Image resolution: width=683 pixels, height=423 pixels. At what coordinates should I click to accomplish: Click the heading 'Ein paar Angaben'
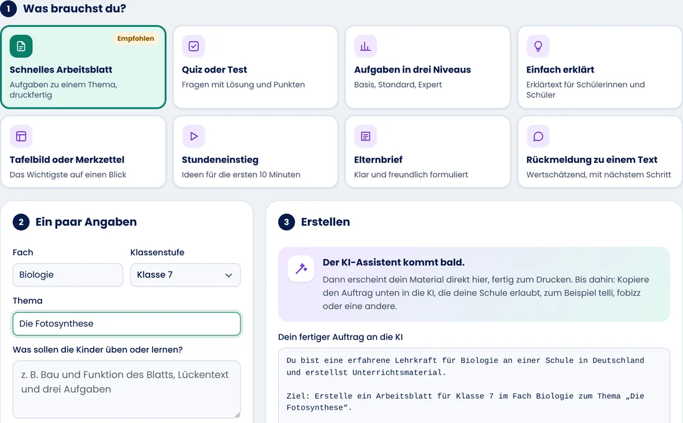point(86,222)
